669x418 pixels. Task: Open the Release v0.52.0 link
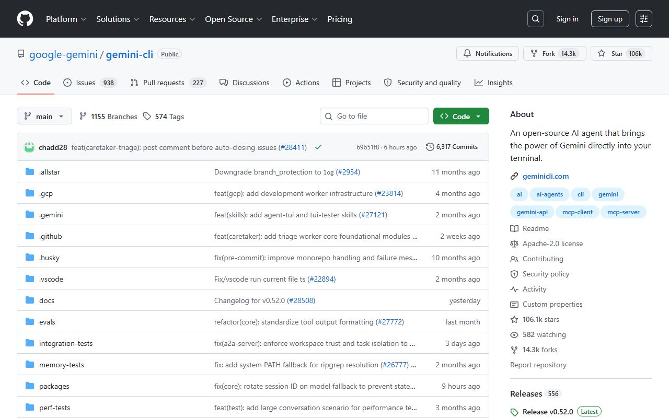pyautogui.click(x=548, y=412)
